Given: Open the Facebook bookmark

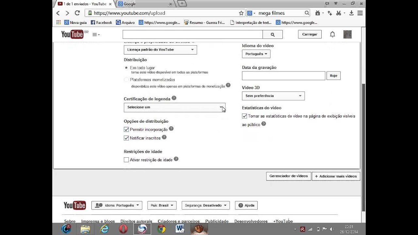Looking at the screenshot, I should click(101, 23).
